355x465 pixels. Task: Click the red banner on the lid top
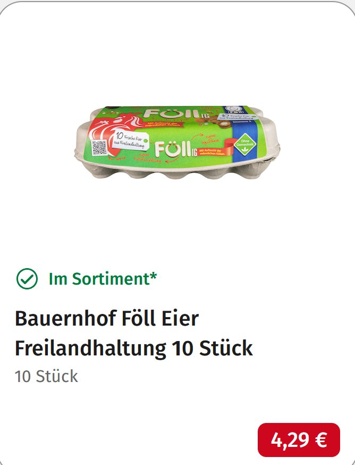point(164,124)
